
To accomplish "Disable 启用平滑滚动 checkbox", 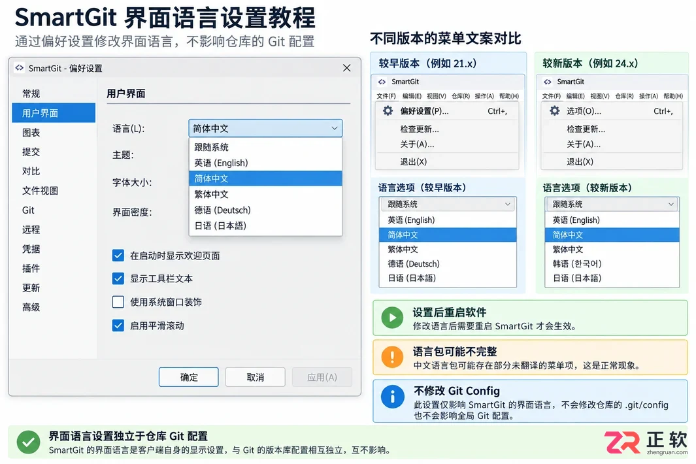I will (x=118, y=325).
